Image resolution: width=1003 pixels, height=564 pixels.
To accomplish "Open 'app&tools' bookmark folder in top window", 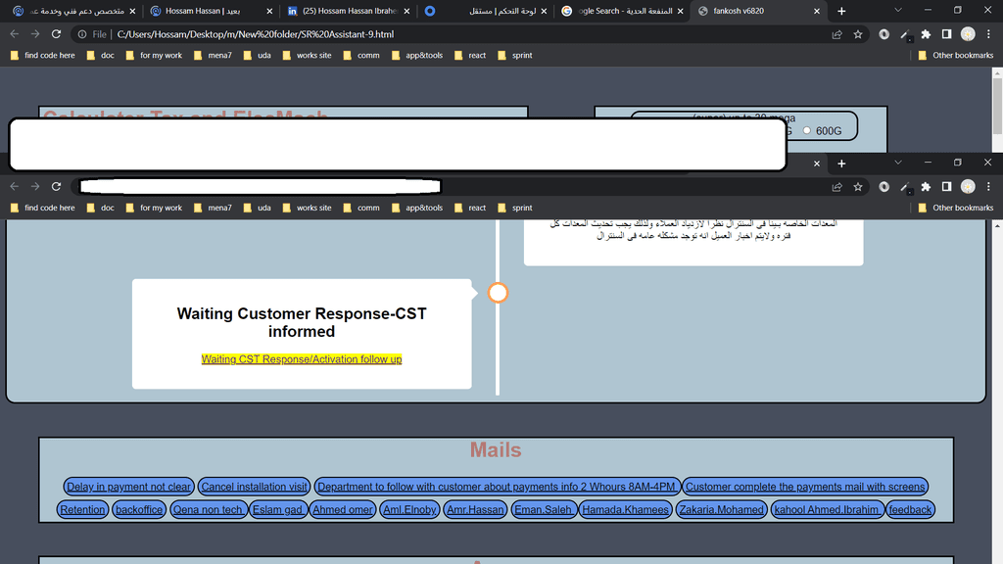I will coord(417,56).
